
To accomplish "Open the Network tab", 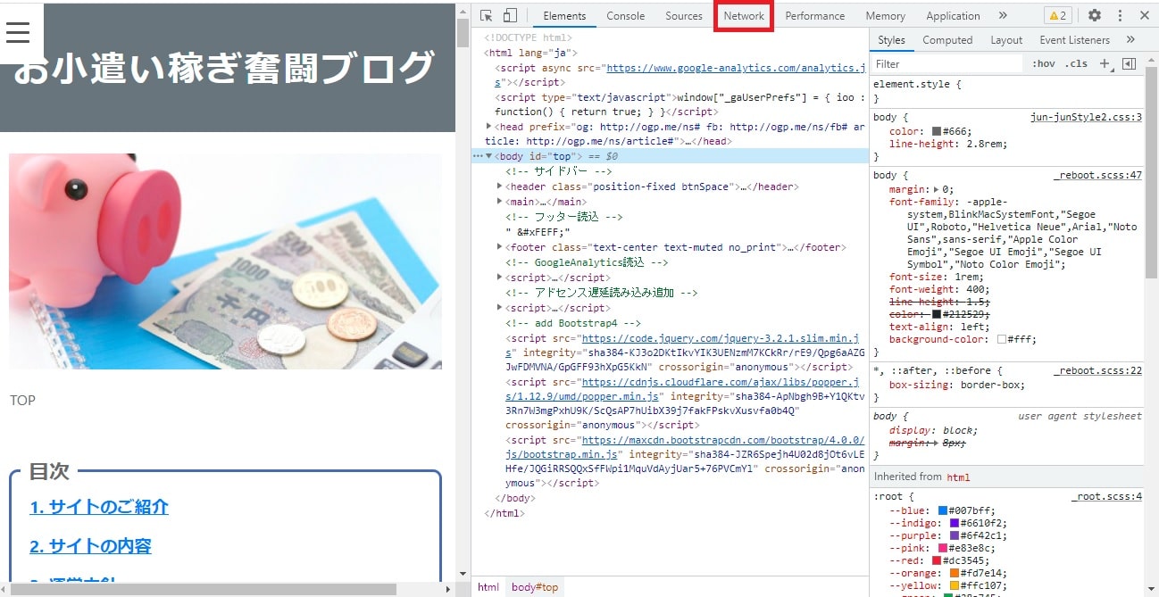I will (744, 16).
